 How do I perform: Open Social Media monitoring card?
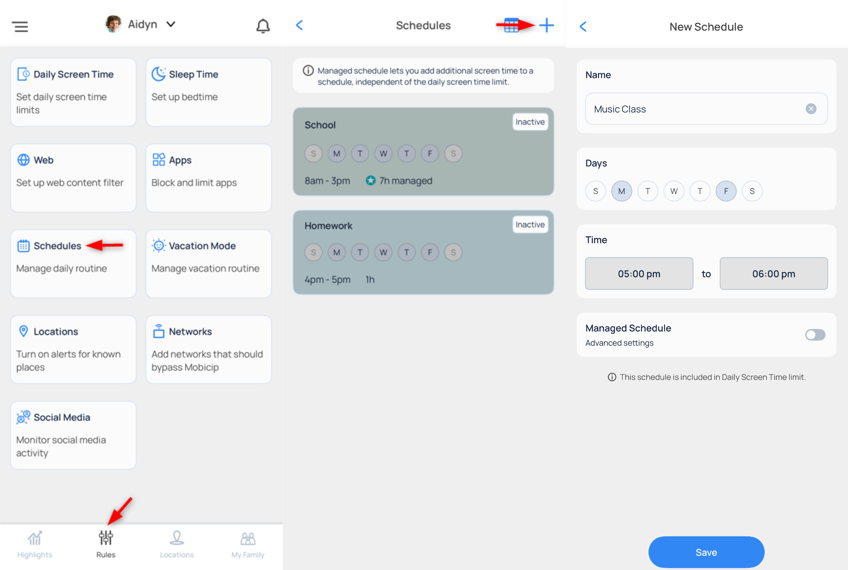tap(73, 435)
